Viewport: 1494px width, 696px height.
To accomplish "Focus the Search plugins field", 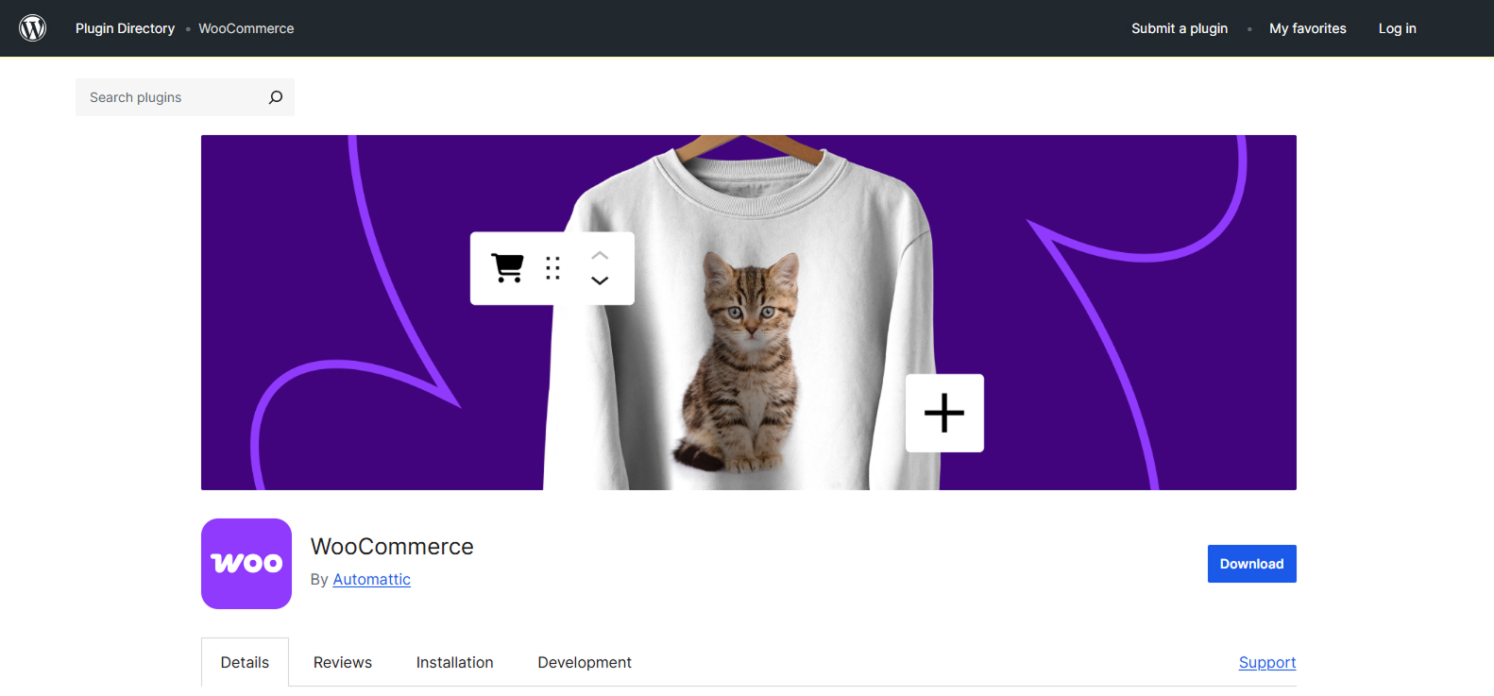I will click(170, 97).
